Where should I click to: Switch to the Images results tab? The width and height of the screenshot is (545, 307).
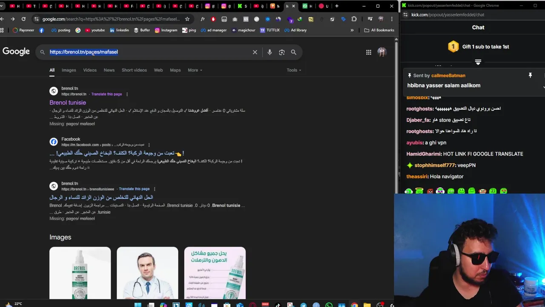(69, 70)
